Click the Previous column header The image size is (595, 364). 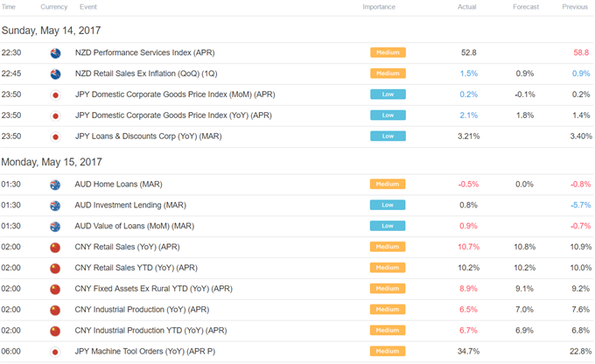tap(575, 7)
